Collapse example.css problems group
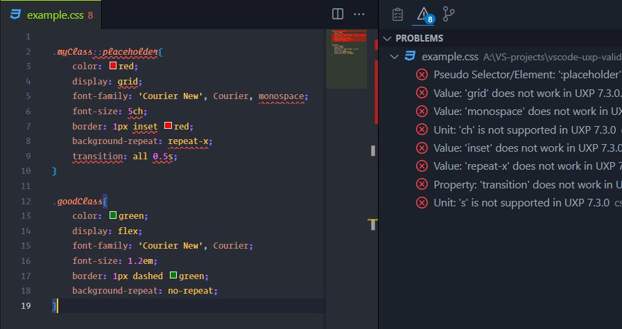This screenshot has height=329, width=622. point(395,57)
